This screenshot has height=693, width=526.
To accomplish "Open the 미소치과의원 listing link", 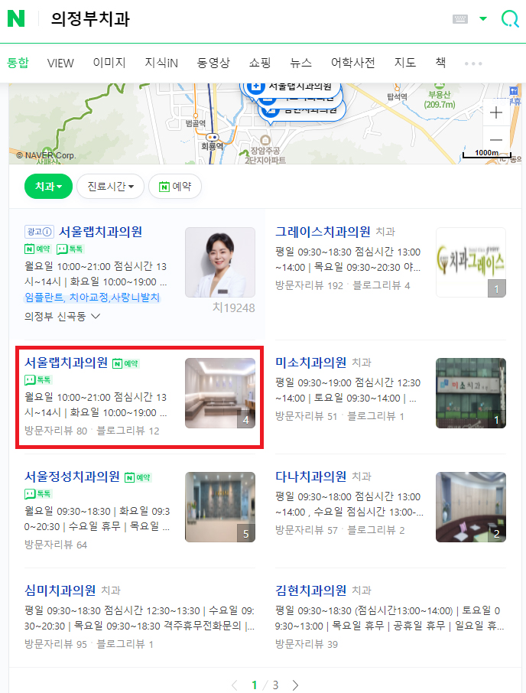I will coord(311,363).
